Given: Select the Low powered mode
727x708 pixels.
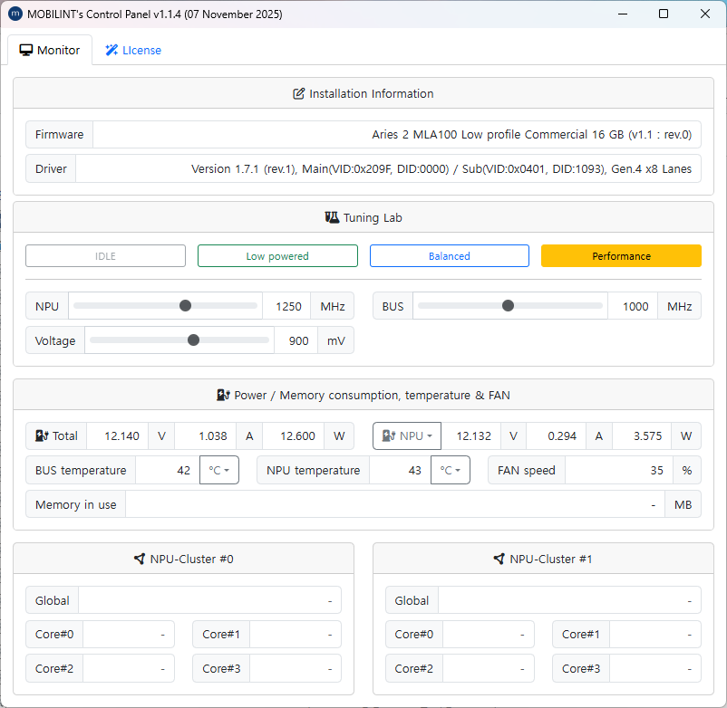Looking at the screenshot, I should coord(277,256).
